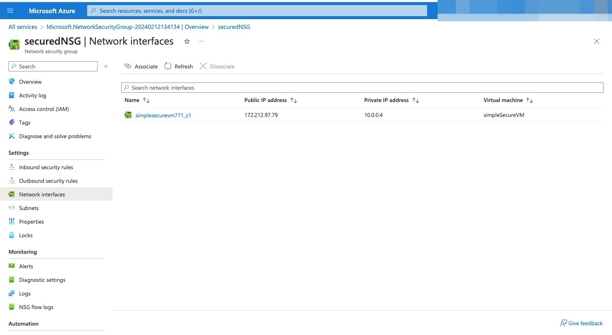Open the more options ellipsis in header

[201, 41]
